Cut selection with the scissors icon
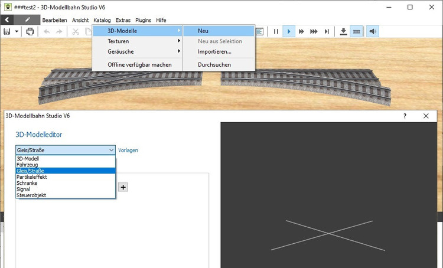This screenshot has width=443, height=268. [76, 31]
